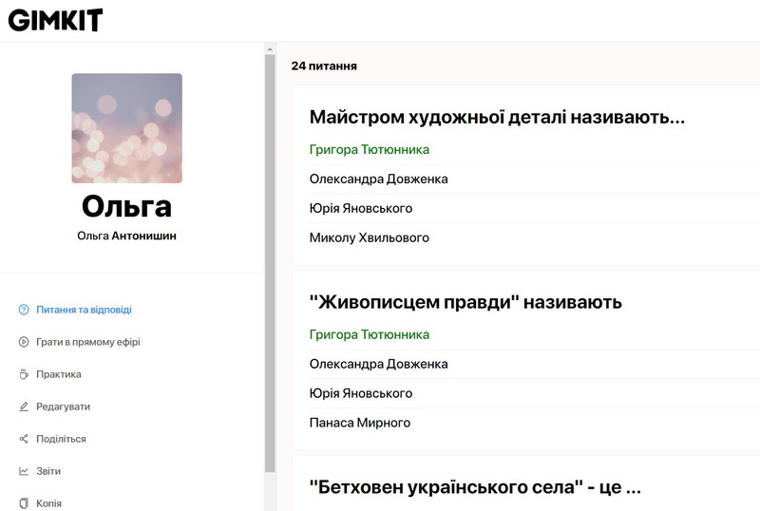This screenshot has width=760, height=511.
Task: Click the chart icon beside Звіти
Action: 24,471
